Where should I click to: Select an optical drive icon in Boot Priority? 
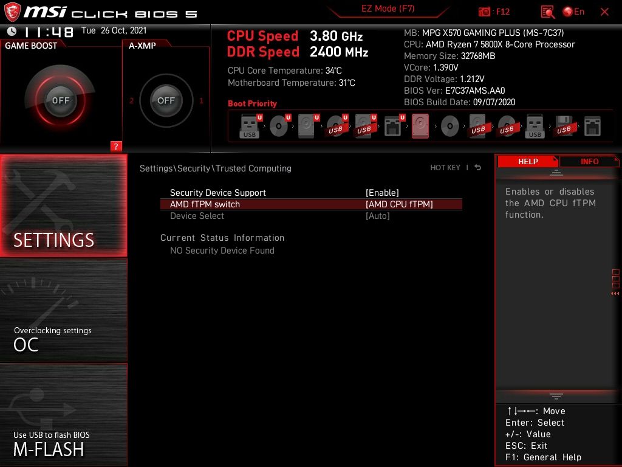pos(279,126)
